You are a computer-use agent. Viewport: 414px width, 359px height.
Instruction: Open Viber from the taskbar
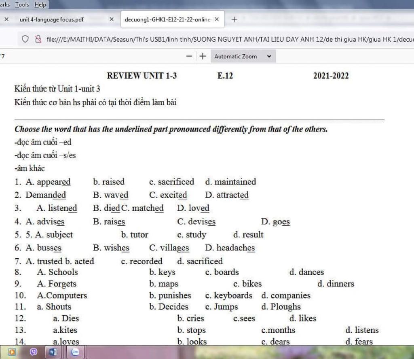click(33, 352)
